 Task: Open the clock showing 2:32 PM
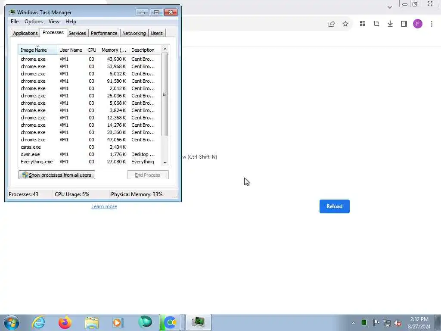point(419,323)
